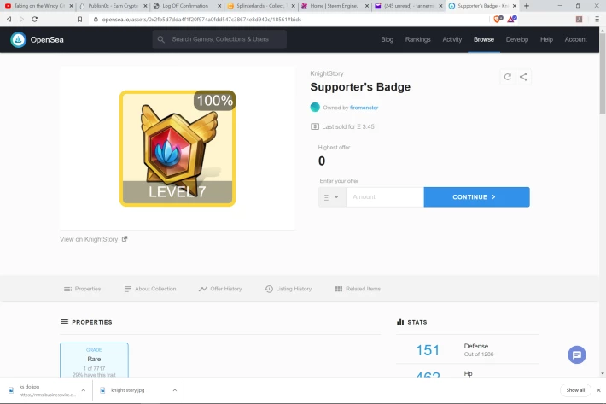Click the Supporter's Badge Level 7 image
The height and width of the screenshot is (404, 606).
pyautogui.click(x=178, y=149)
